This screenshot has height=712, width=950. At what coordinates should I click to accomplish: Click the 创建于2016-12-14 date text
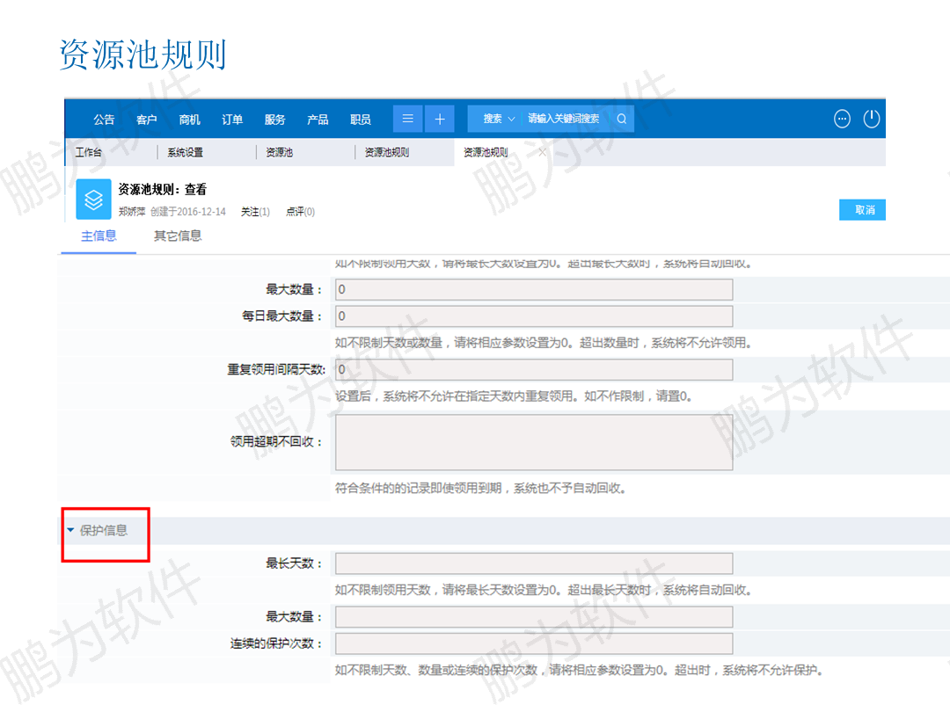coord(188,211)
